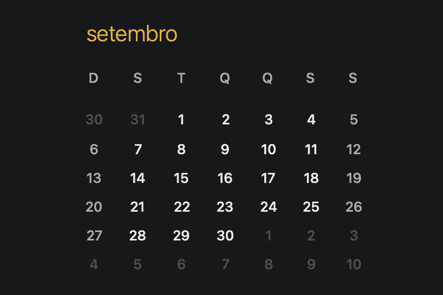Select day 7 in the Monday column
Screen dimensions: 443x295
[138, 150]
